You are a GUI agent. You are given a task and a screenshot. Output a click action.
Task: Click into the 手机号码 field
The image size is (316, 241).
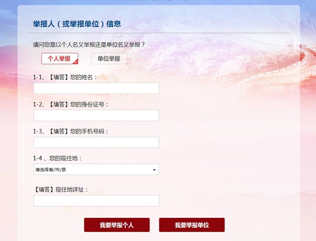96,142
